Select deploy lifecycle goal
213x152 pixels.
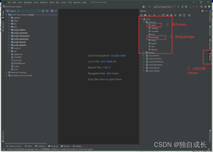point(153,50)
